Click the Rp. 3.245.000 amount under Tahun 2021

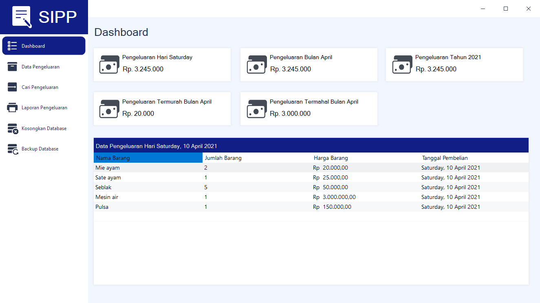[x=436, y=69]
